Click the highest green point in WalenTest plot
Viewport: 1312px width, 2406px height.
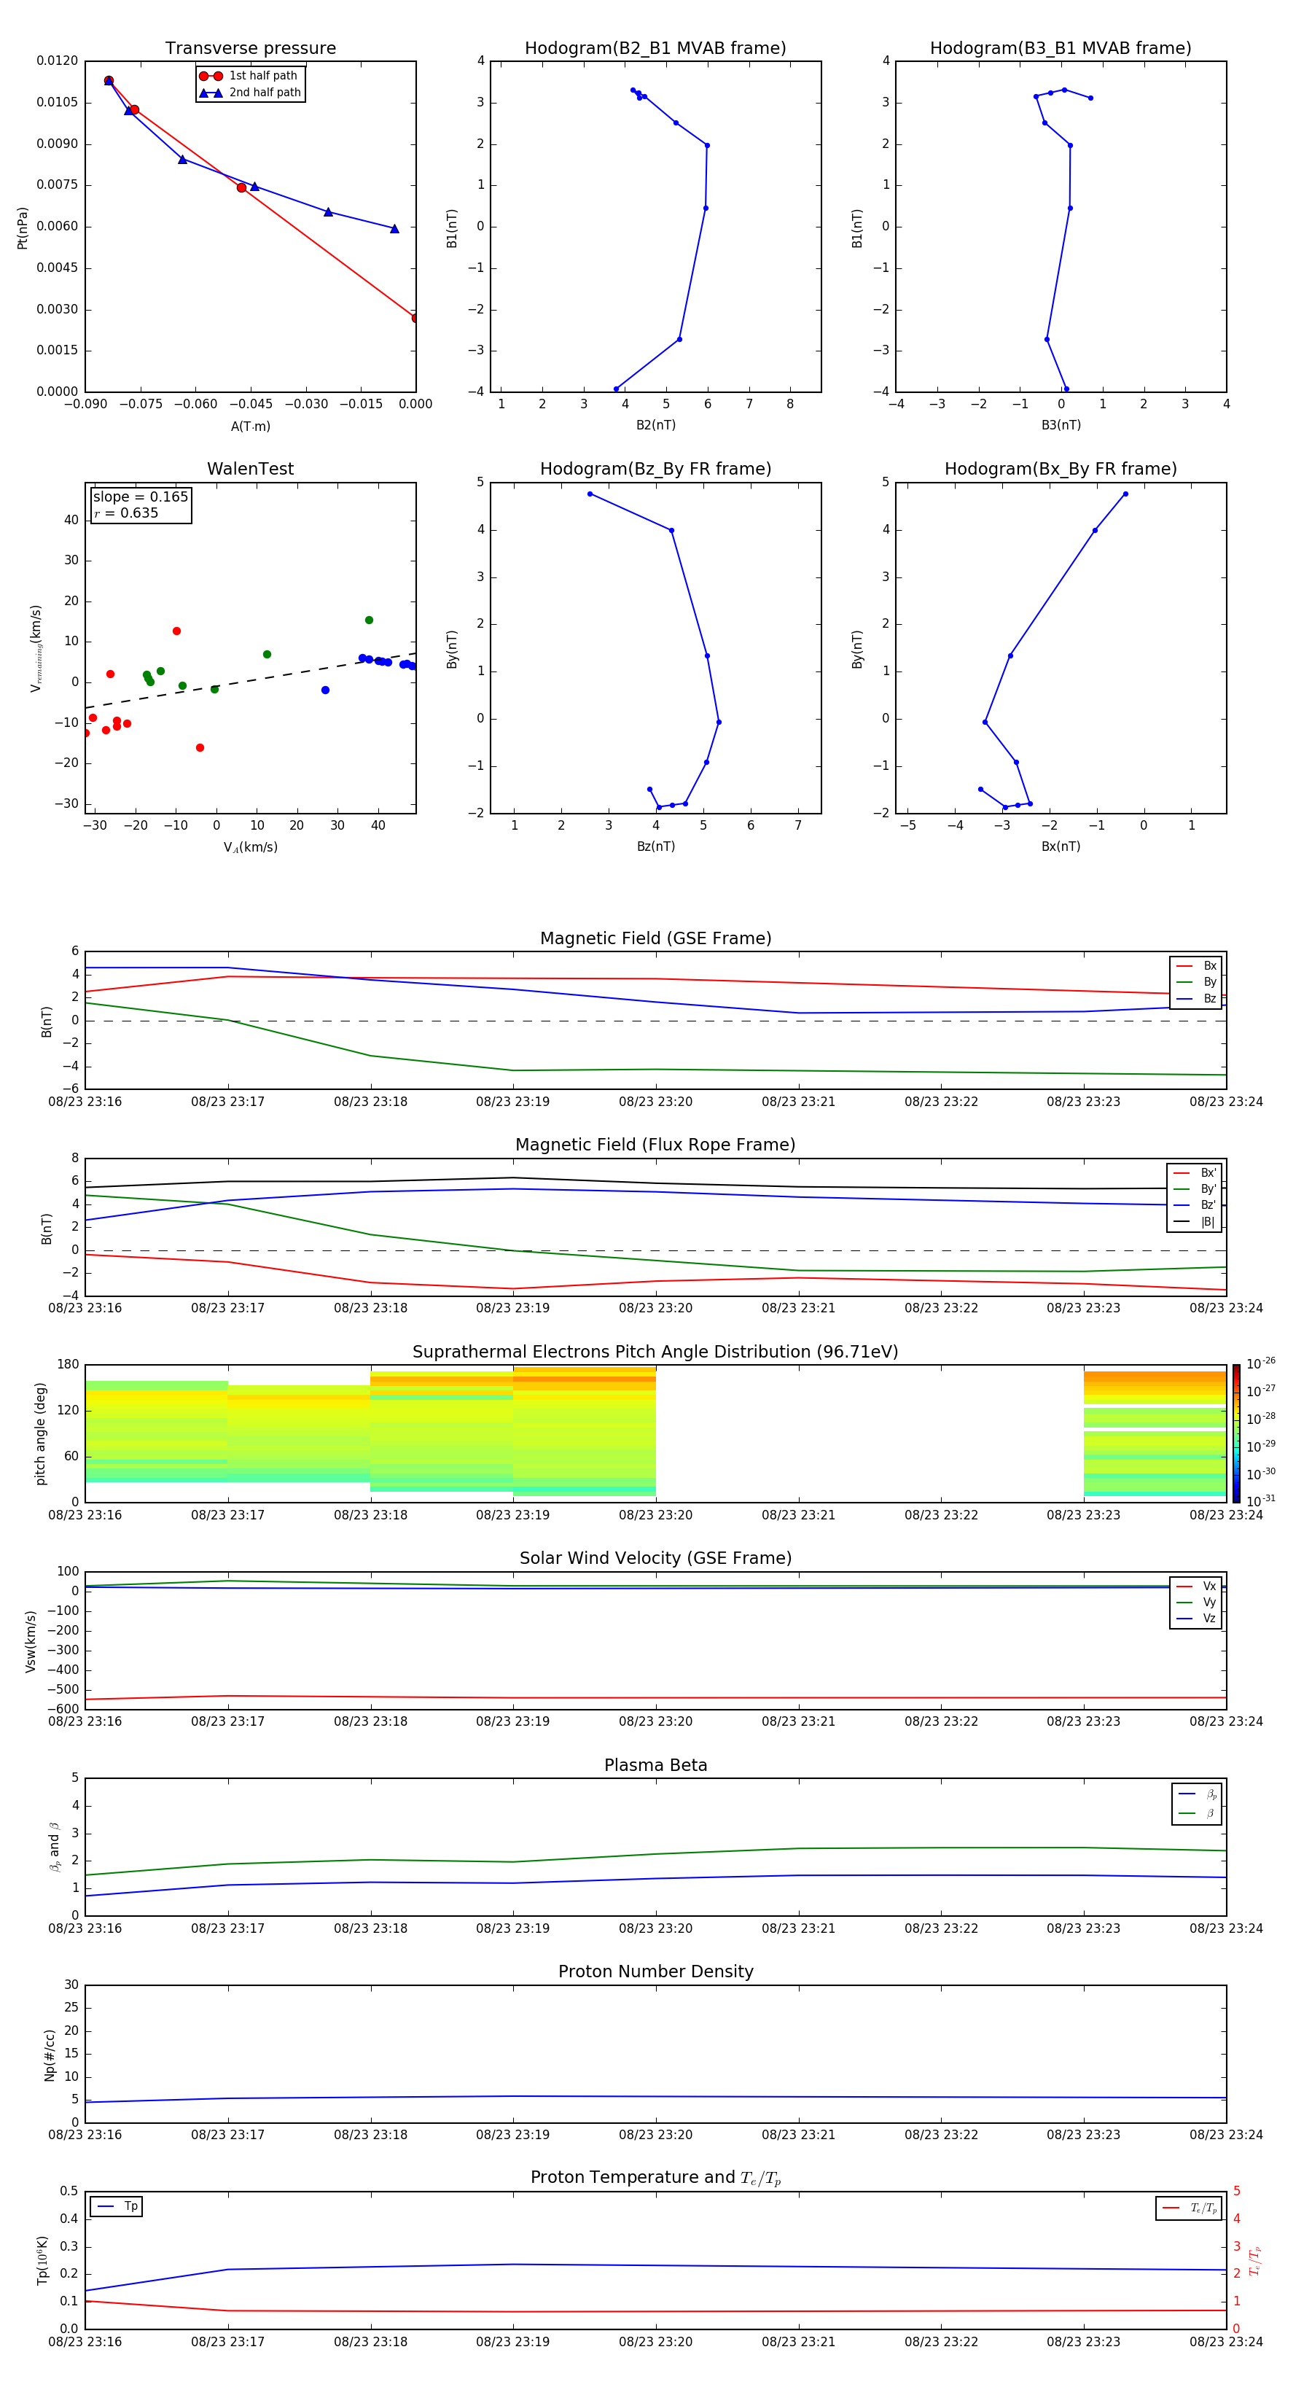click(369, 620)
